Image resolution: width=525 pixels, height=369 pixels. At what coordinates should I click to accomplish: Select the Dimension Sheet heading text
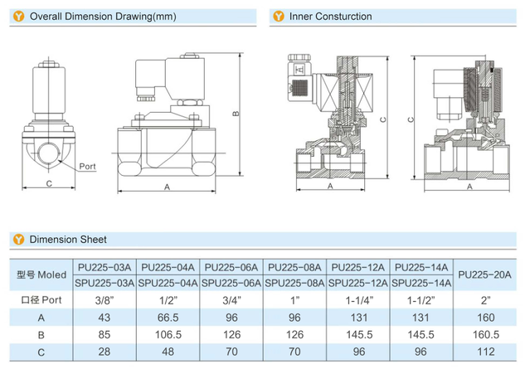[68, 240]
